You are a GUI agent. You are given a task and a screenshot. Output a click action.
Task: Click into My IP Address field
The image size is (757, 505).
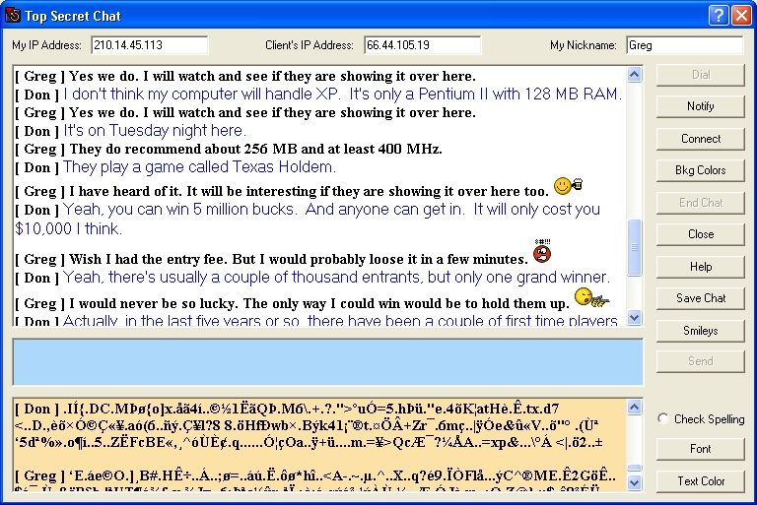(x=150, y=45)
